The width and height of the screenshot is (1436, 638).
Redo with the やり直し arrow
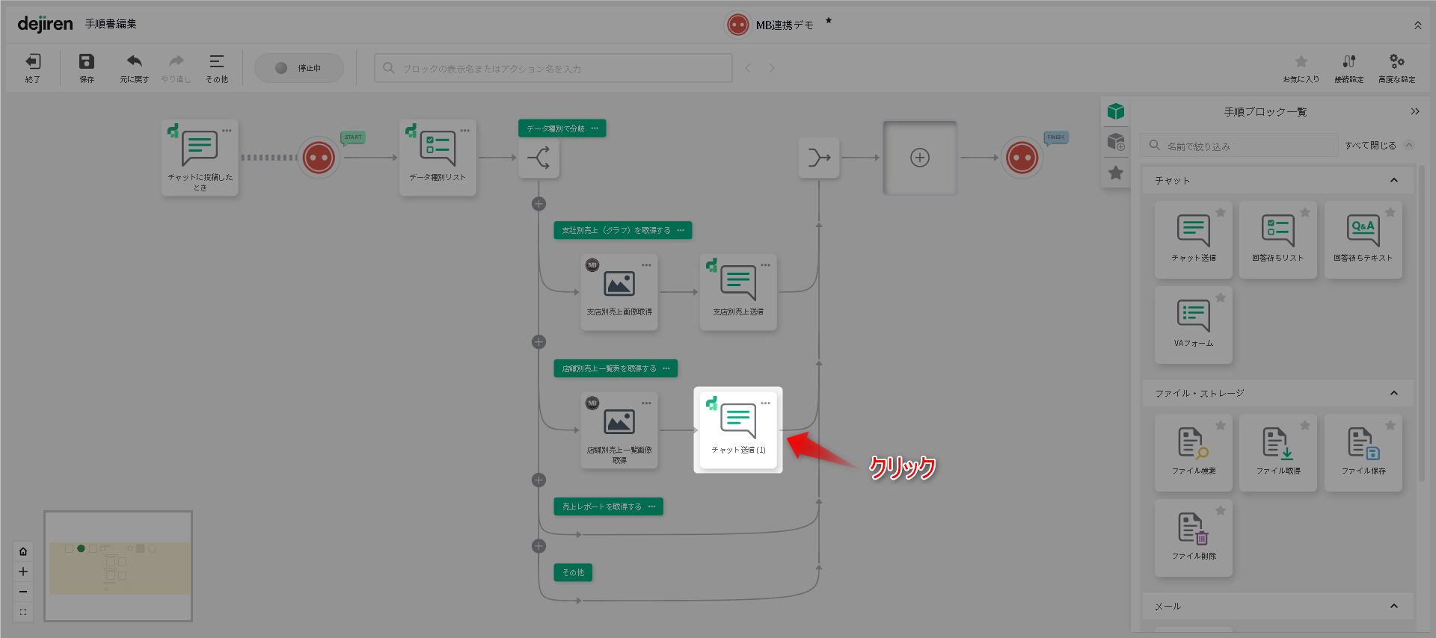pyautogui.click(x=177, y=61)
